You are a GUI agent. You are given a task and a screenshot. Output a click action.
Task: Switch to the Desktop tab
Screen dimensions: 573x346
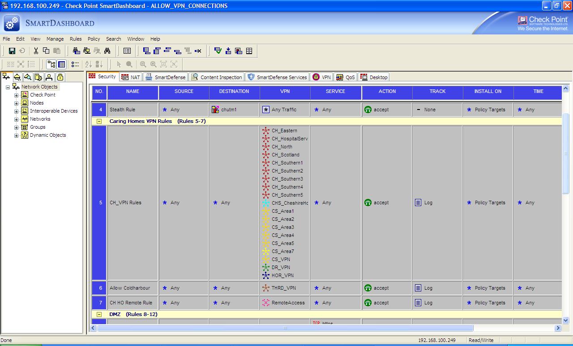click(373, 77)
